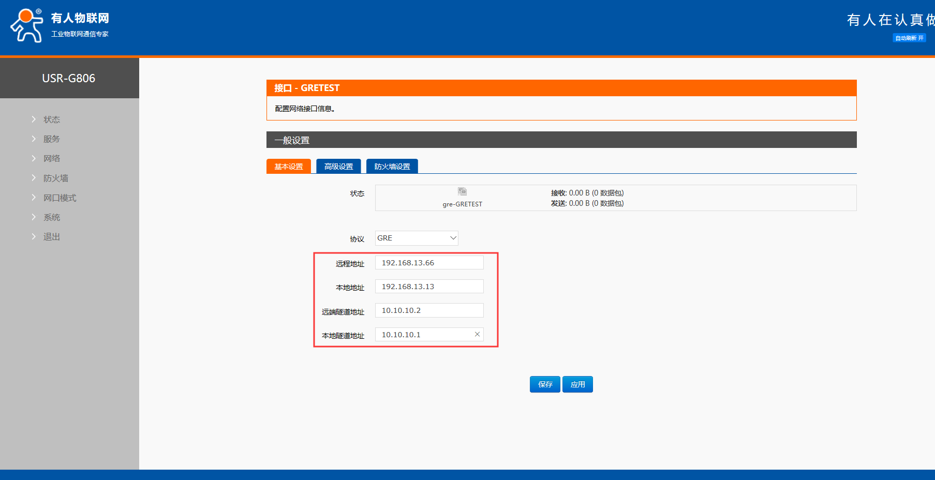The height and width of the screenshot is (480, 935).
Task: Switch to the 高级设置 tab
Action: (x=338, y=167)
